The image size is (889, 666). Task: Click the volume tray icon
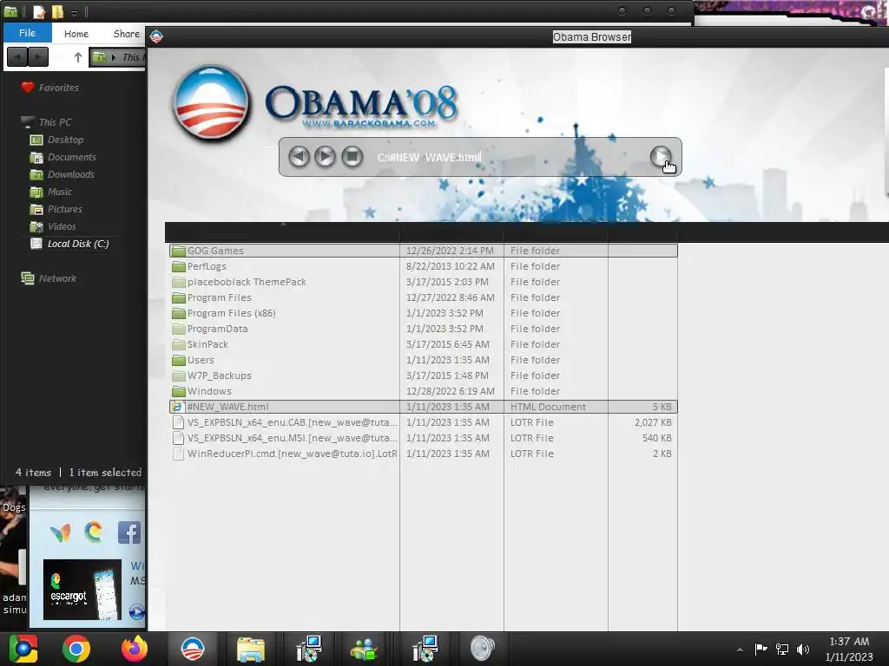(x=803, y=649)
